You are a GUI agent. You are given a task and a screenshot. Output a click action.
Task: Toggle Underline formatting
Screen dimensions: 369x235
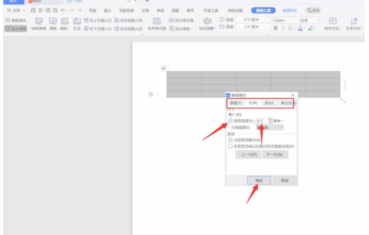coord(290,28)
